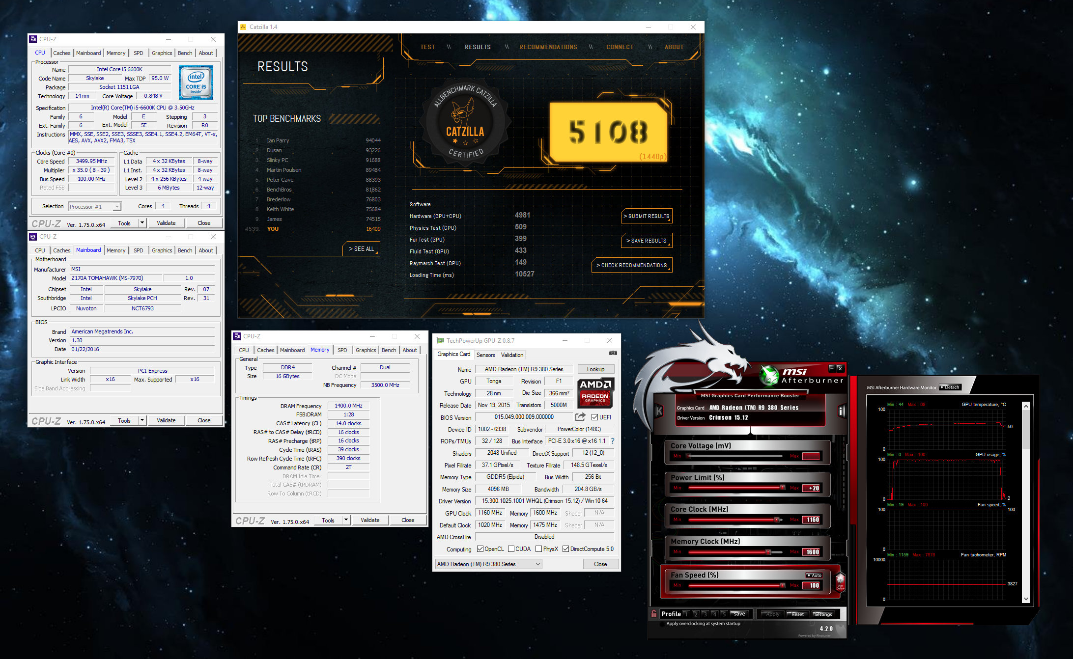The image size is (1073, 659).
Task: Click the BIOS export arrow icon in GPU-Z
Action: (581, 417)
